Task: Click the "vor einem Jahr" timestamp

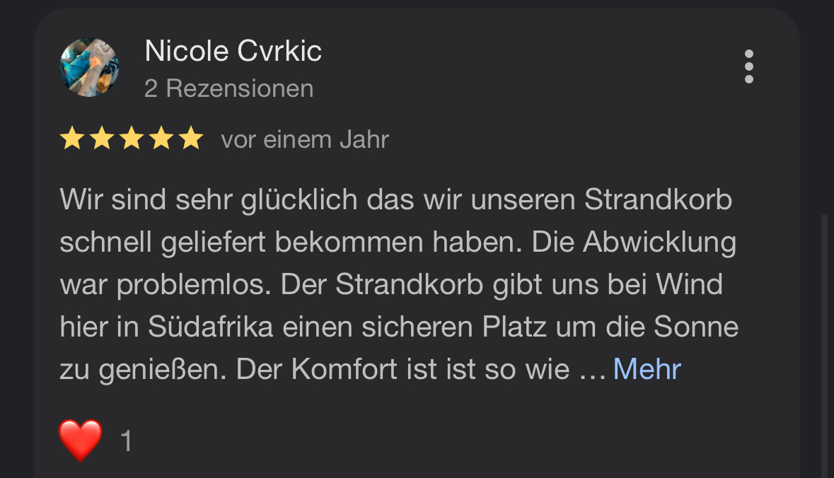Action: [x=305, y=139]
